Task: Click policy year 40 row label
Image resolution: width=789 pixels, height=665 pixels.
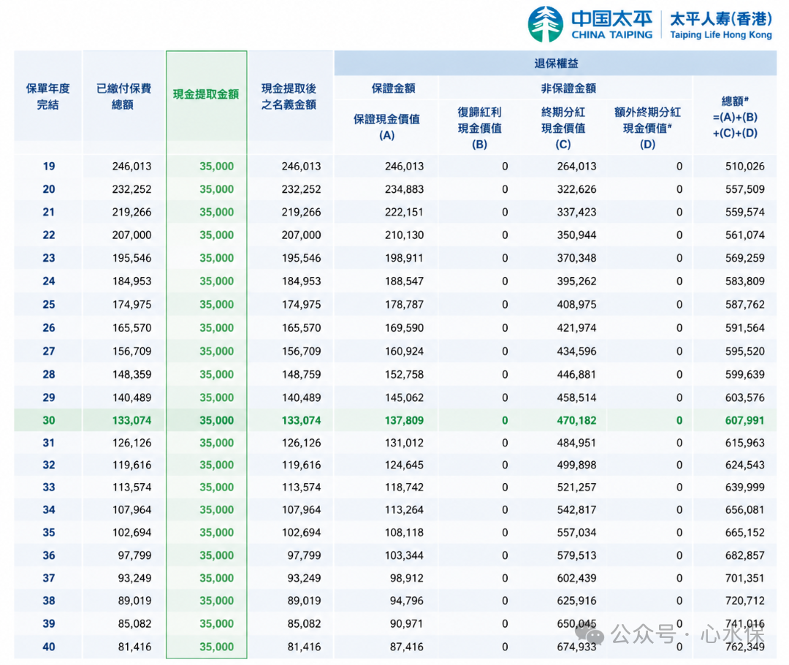Action: tap(49, 647)
